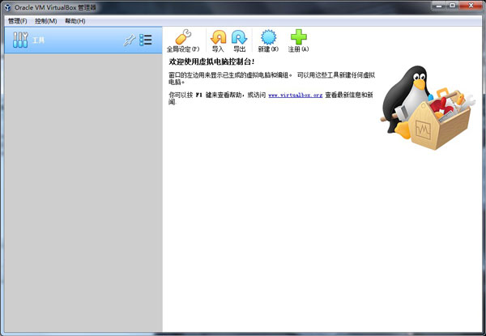Close the VirtualBox manager window

click(x=471, y=6)
